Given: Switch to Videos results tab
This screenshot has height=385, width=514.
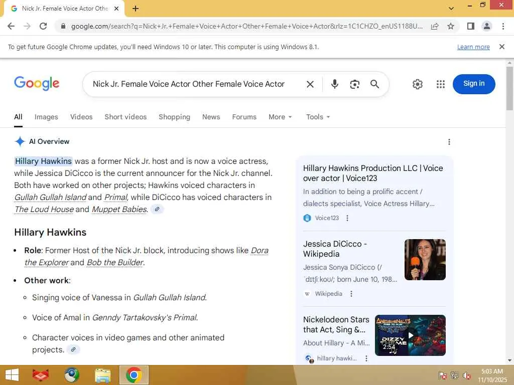Looking at the screenshot, I should 81,117.
